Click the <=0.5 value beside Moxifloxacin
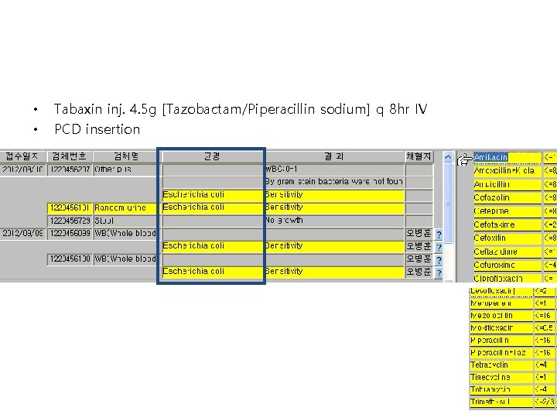557x418 pixels. [x=545, y=328]
